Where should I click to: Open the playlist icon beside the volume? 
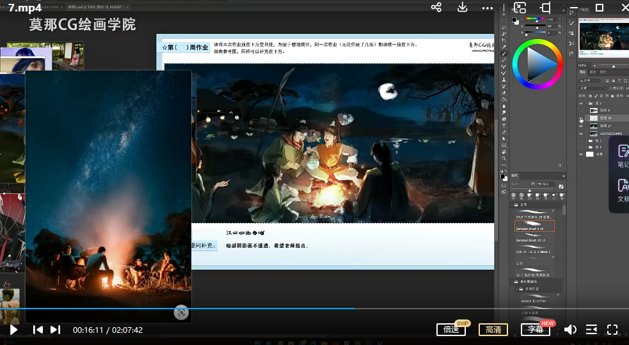pyautogui.click(x=591, y=330)
